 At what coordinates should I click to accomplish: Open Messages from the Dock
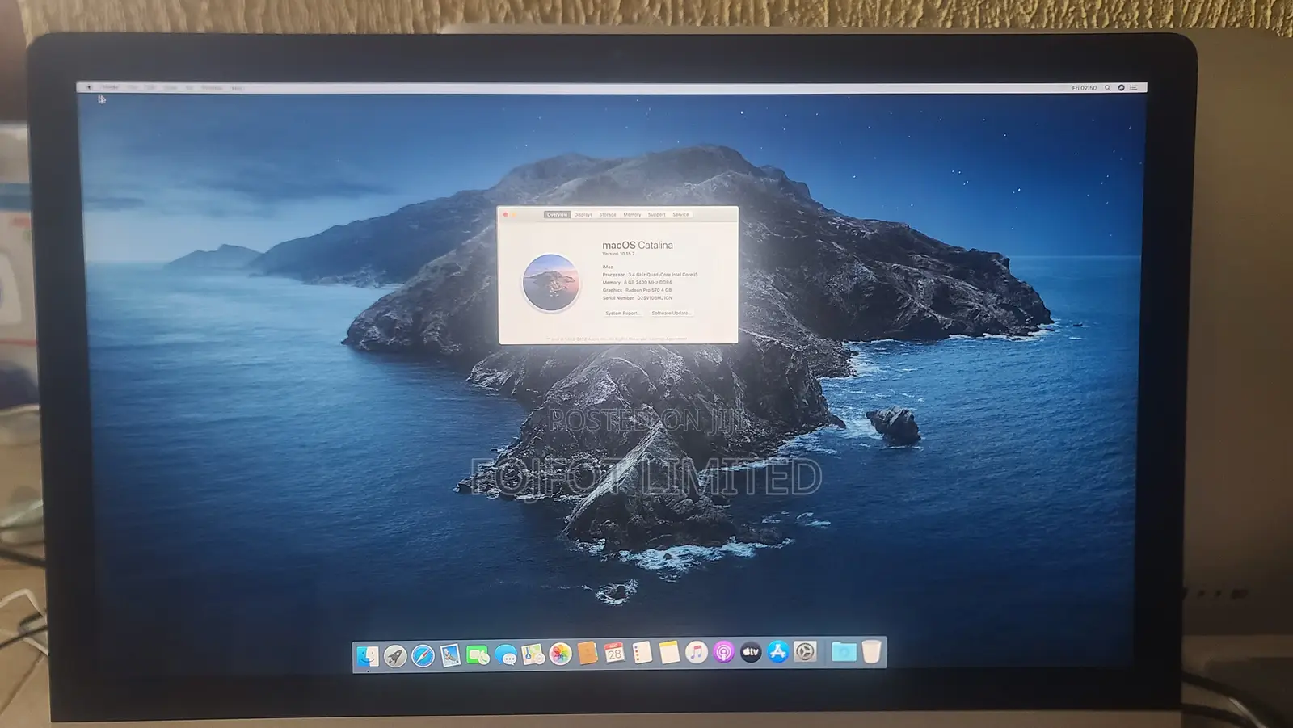click(506, 654)
